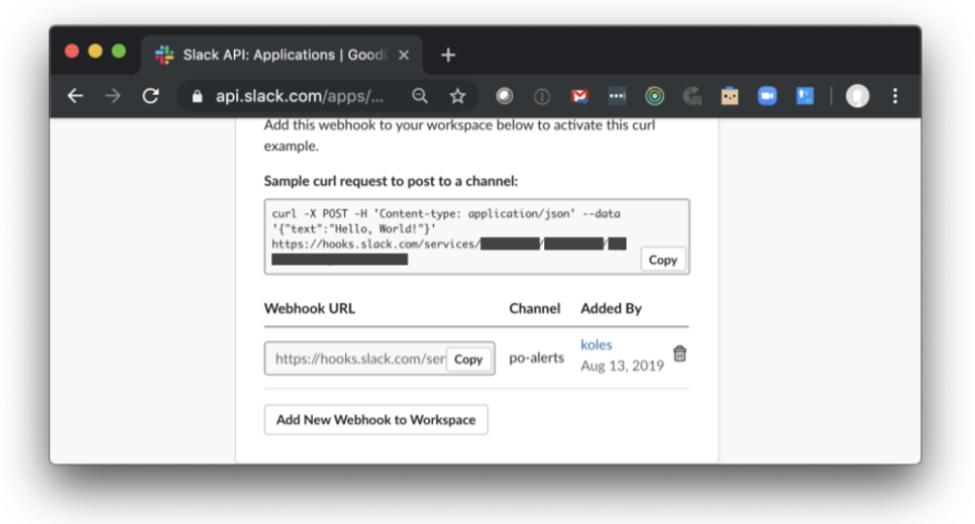Close the Slack API tab

(x=404, y=56)
